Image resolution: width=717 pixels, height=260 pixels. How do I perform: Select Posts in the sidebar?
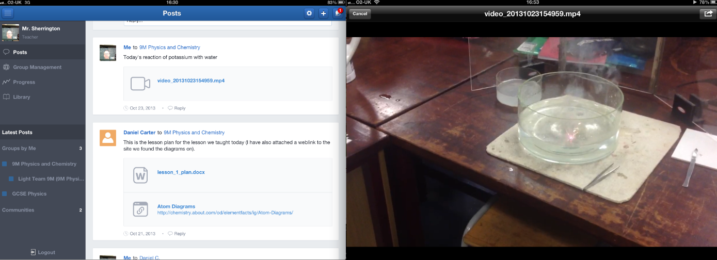(20, 52)
